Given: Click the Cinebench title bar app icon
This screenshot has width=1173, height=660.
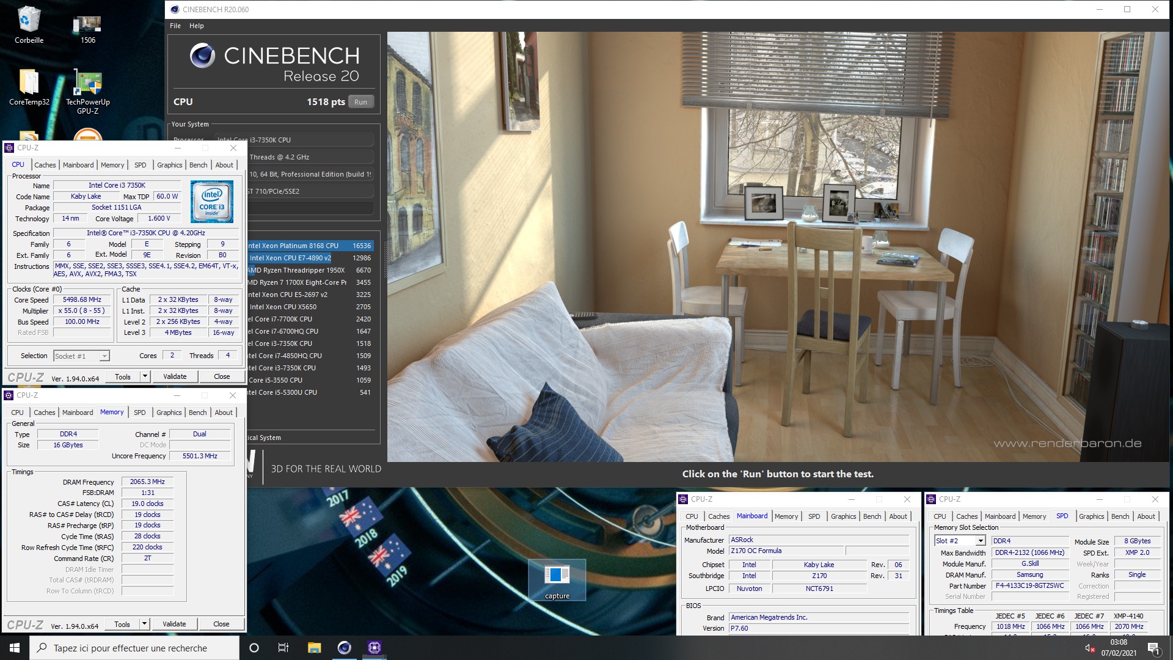Looking at the screenshot, I should click(x=175, y=9).
